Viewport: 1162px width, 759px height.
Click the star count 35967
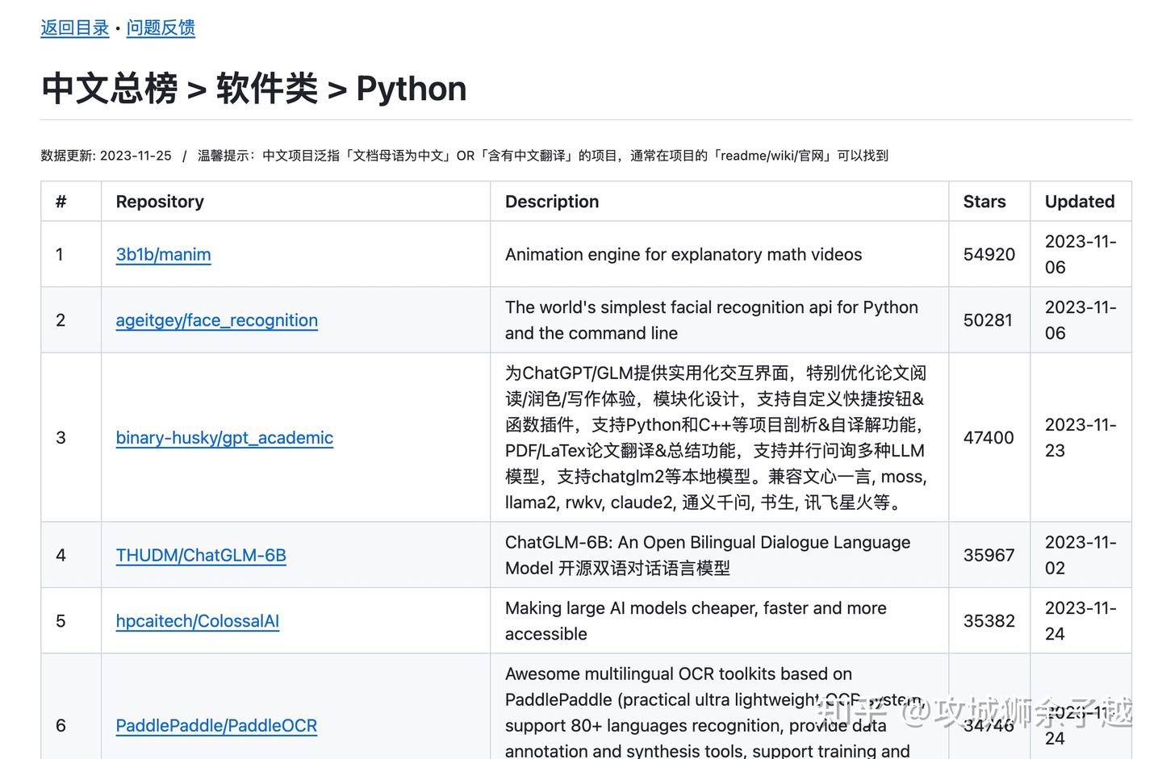coord(989,555)
